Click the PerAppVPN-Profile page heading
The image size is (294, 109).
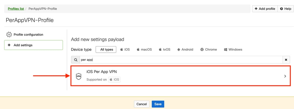tap(30, 20)
